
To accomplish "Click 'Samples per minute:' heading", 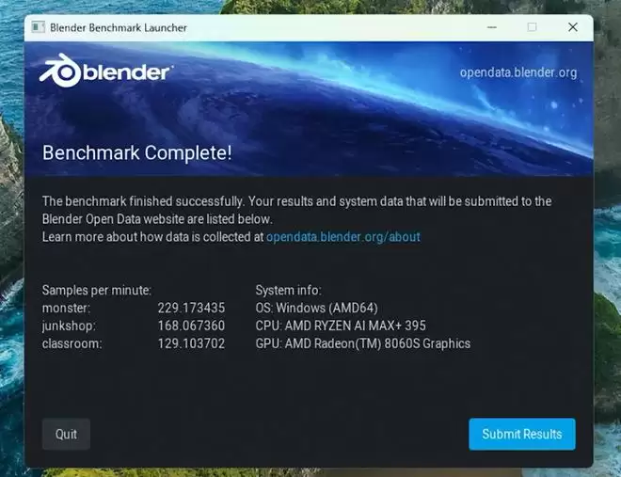I will pos(97,290).
